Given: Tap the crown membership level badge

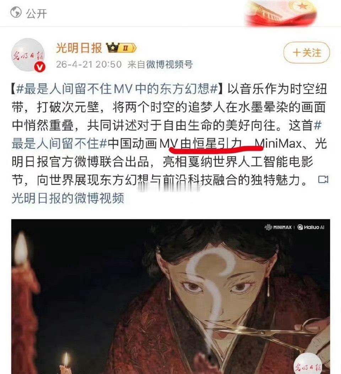Looking at the screenshot, I should (x=121, y=48).
